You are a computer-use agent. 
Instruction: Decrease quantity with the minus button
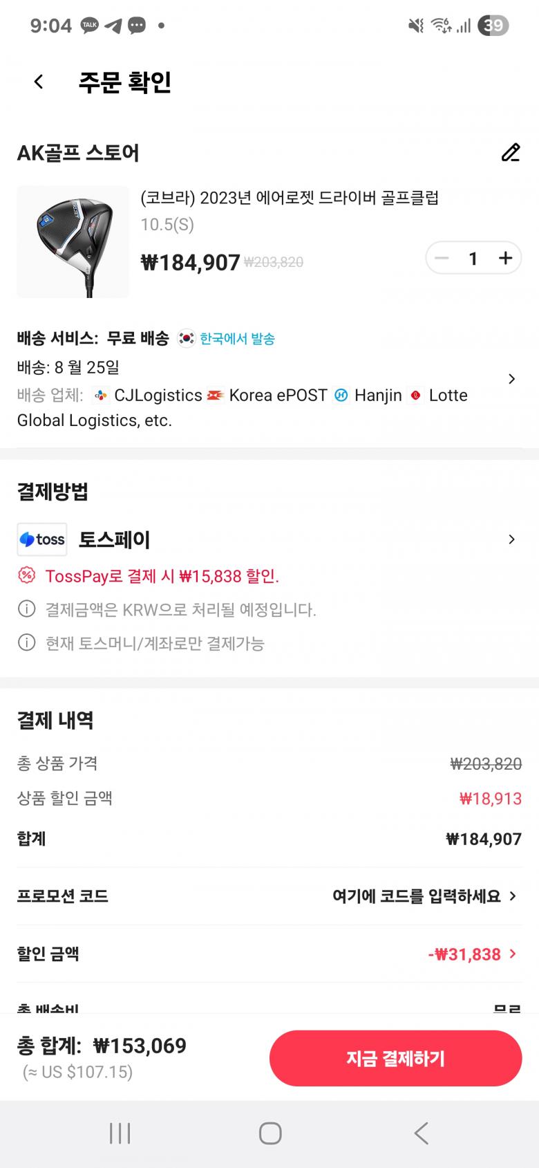tap(442, 259)
